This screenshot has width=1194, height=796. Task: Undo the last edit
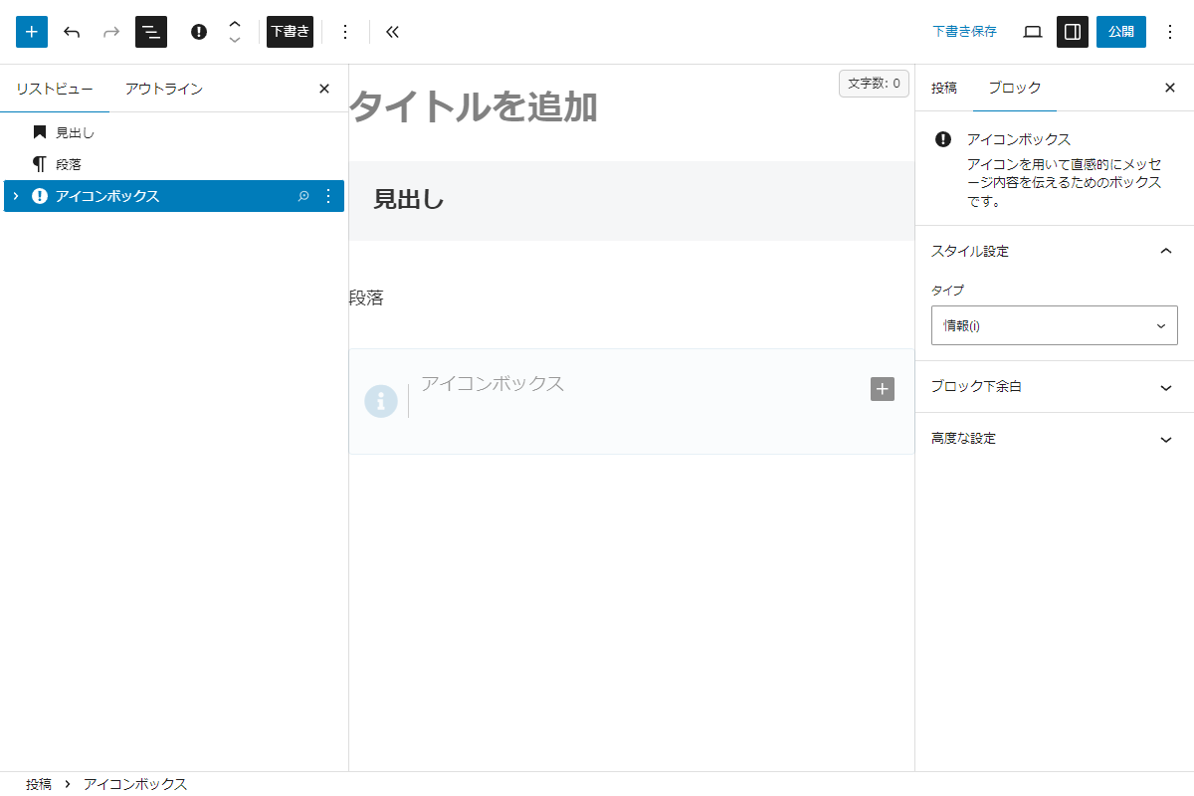point(72,32)
